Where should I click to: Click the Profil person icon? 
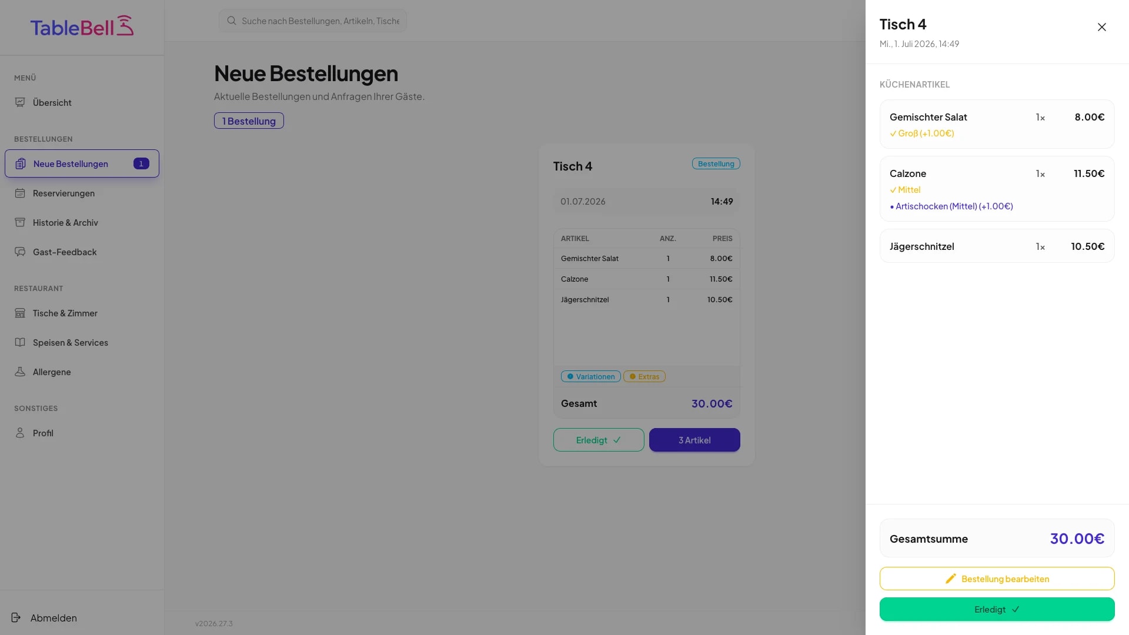click(x=20, y=433)
